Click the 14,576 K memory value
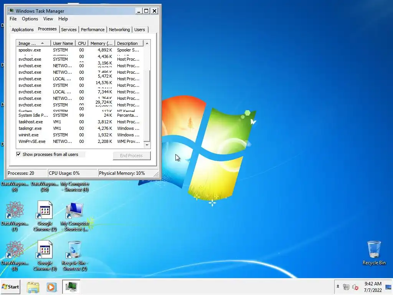The image size is (393, 295). [104, 83]
